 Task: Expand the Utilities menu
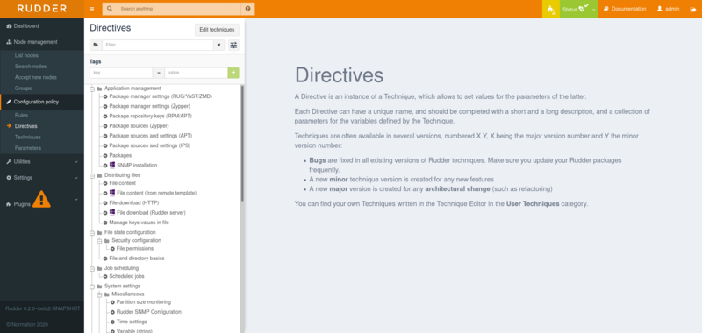[x=41, y=161]
